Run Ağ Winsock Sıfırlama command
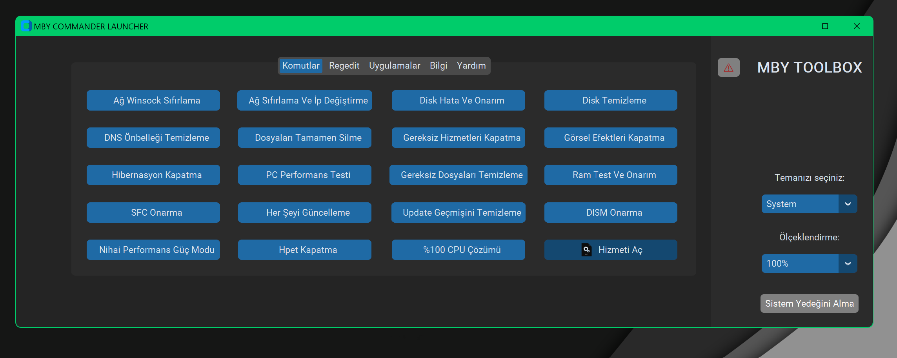The height and width of the screenshot is (358, 897). click(153, 100)
